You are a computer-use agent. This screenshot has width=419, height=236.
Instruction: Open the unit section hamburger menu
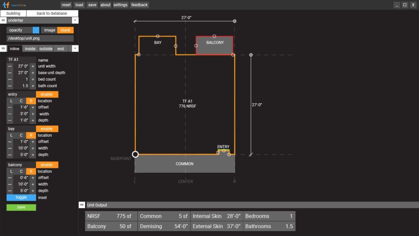(x=3, y=48)
